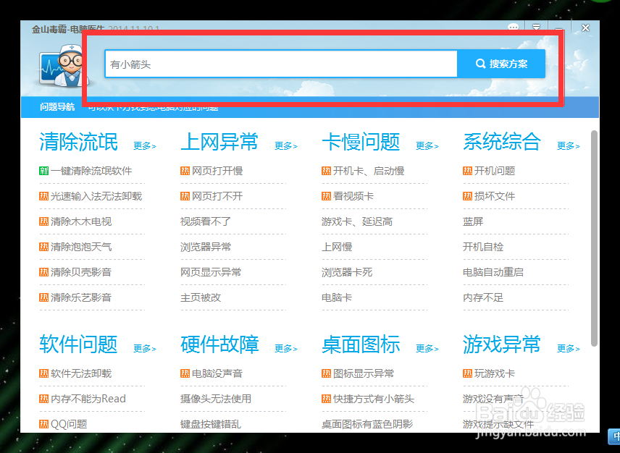
Task: Expand 更多 next to 硬件故障
Action: point(286,348)
